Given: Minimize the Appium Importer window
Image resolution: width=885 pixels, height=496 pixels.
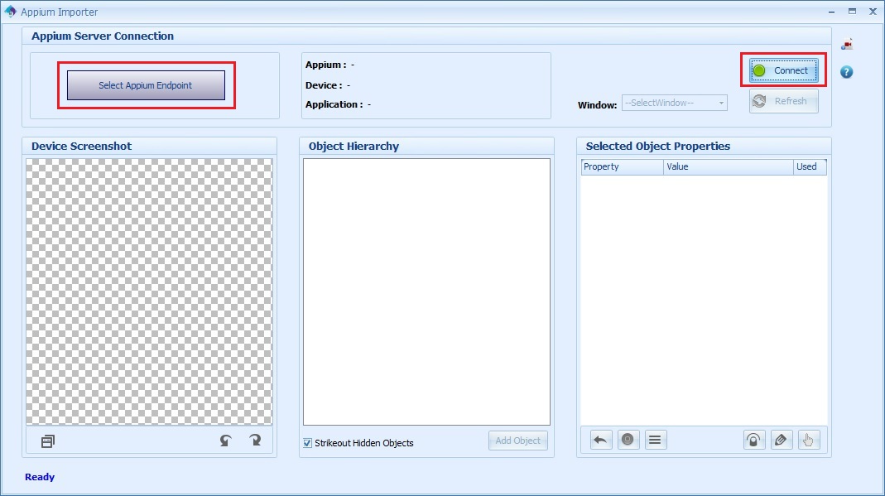Looking at the screenshot, I should click(x=831, y=12).
